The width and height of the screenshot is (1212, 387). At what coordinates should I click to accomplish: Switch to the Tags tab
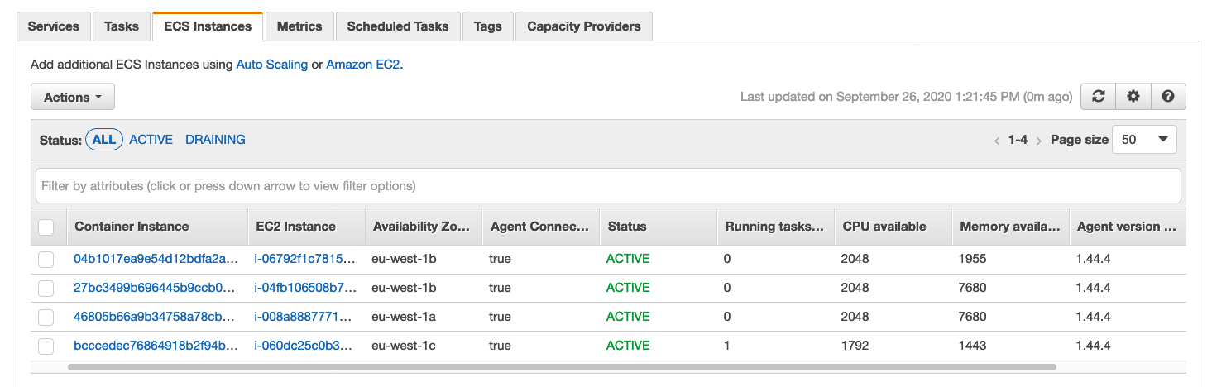coord(488,26)
